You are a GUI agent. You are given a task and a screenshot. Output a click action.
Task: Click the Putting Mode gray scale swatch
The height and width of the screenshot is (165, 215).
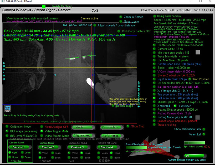click(197, 117)
